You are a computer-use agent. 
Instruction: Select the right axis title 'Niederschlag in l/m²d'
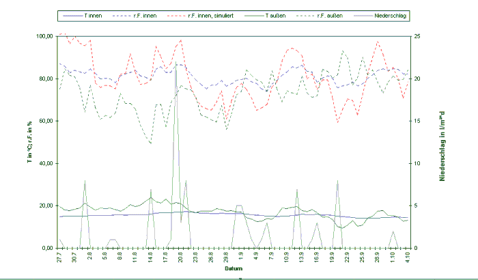point(442,145)
